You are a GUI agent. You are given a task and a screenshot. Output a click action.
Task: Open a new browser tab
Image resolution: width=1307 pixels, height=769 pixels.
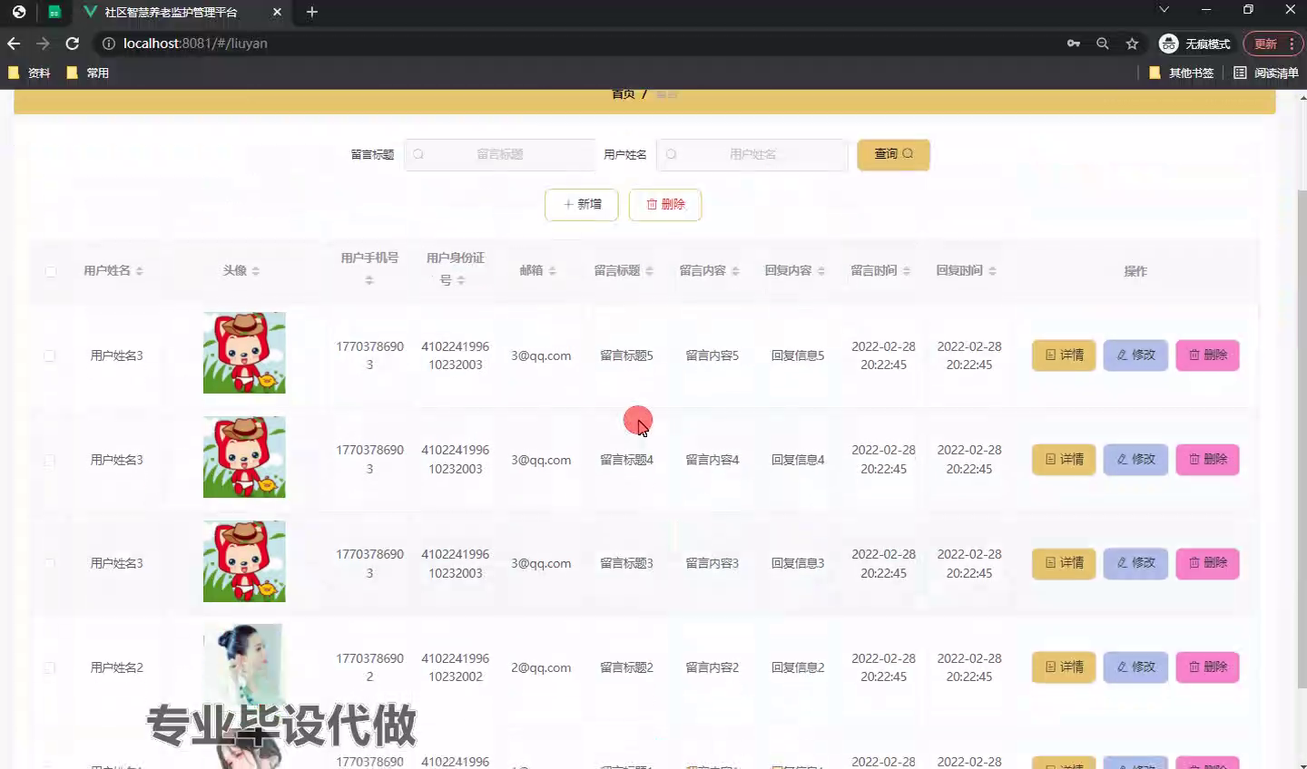312,12
